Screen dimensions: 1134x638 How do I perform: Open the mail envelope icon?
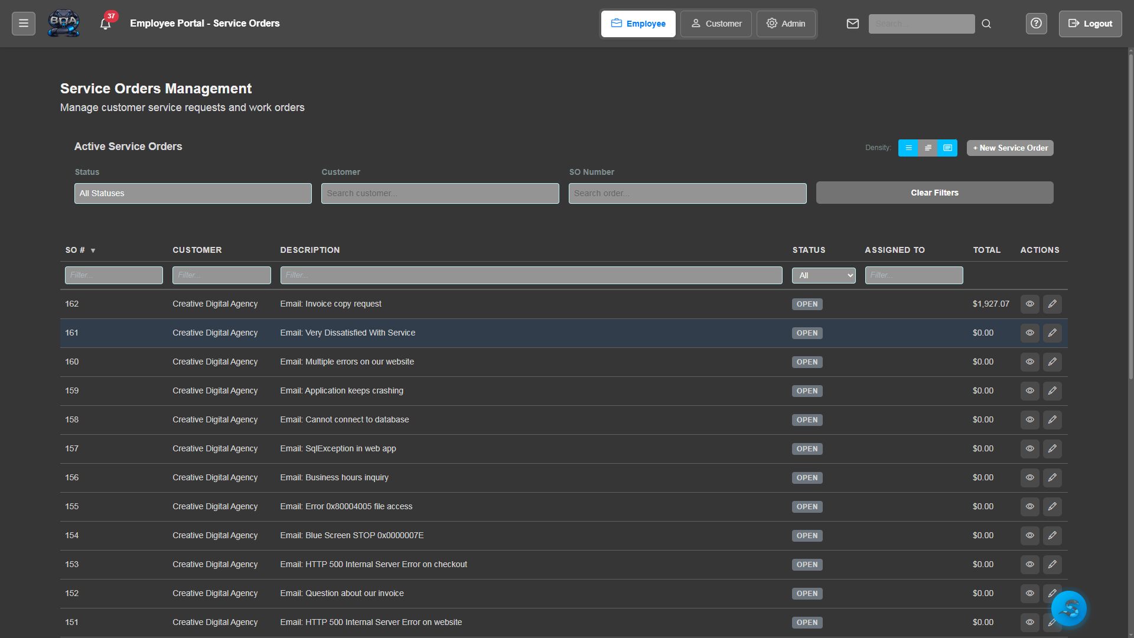852,24
